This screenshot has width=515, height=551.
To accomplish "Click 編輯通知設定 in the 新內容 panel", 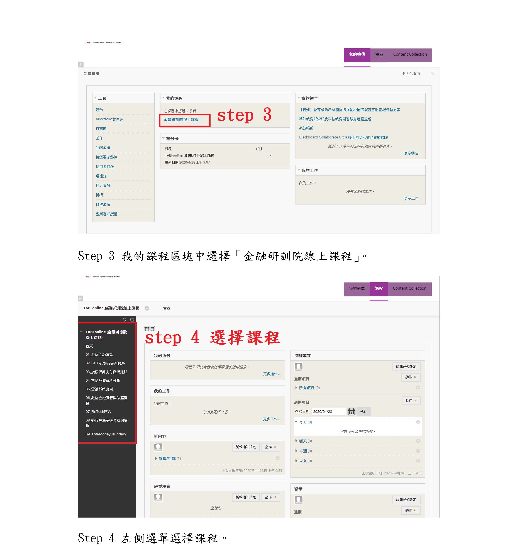I will click(x=246, y=447).
